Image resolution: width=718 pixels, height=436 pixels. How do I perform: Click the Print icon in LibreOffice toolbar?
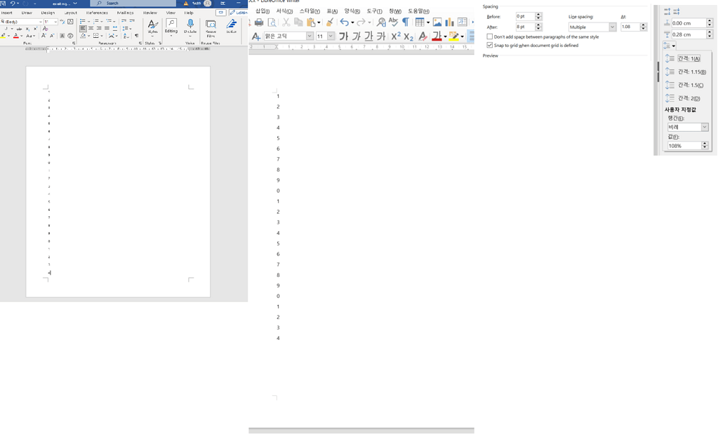(259, 22)
